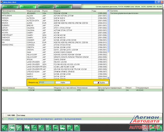Click the Выйти exit button
Image resolution: width=164 pixels, height=132 pixels.
[x=101, y=83]
